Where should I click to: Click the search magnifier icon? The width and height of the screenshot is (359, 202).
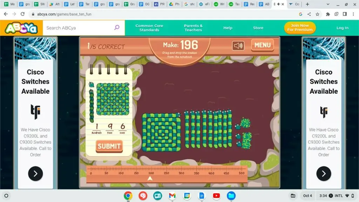[x=117, y=28]
